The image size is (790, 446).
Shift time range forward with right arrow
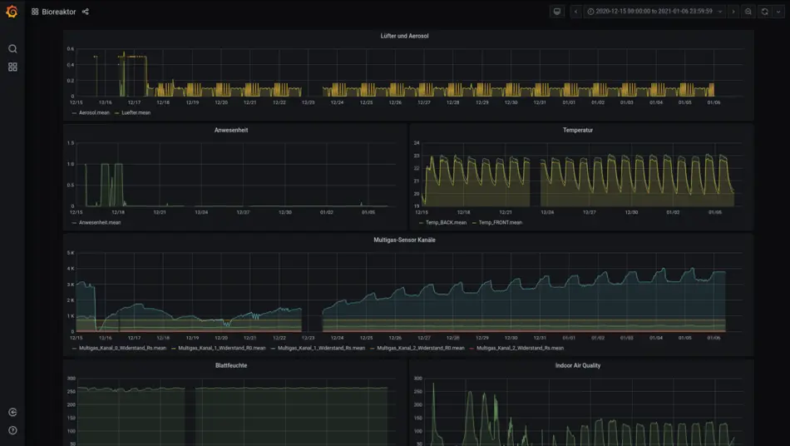(x=733, y=12)
